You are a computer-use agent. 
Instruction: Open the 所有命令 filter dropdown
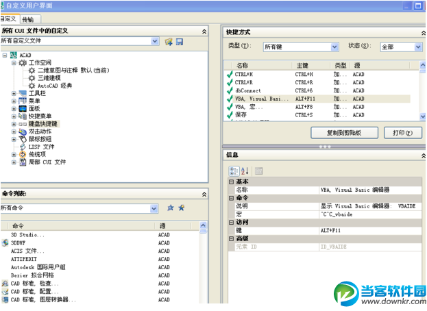(x=154, y=208)
